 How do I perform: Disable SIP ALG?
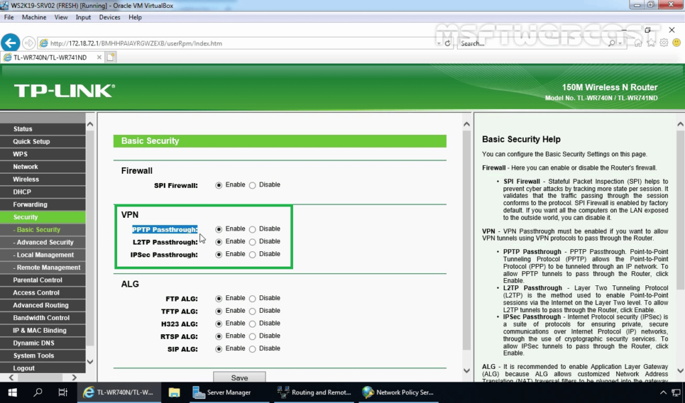click(252, 349)
